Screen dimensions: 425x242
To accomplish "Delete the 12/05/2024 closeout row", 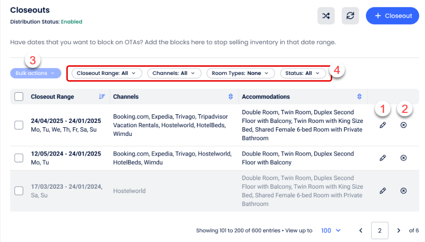I will click(x=403, y=158).
